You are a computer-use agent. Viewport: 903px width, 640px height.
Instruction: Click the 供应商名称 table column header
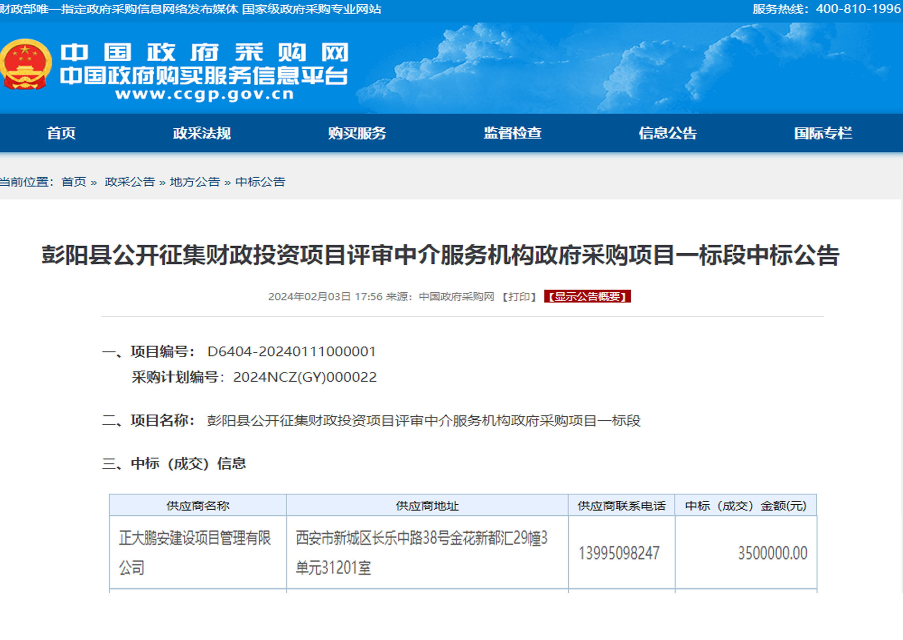tap(198, 506)
